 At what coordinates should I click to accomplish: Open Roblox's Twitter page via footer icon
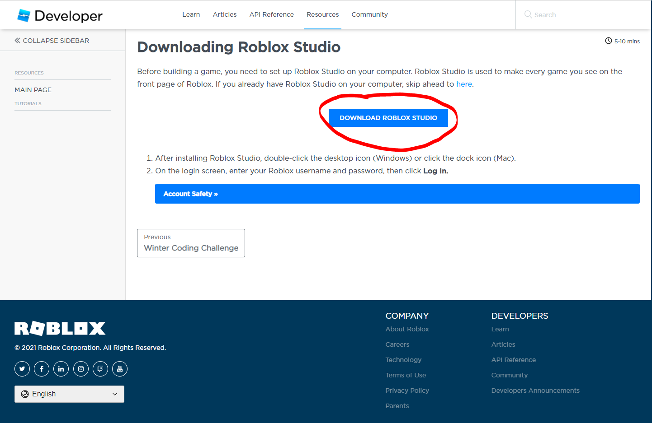(x=22, y=368)
